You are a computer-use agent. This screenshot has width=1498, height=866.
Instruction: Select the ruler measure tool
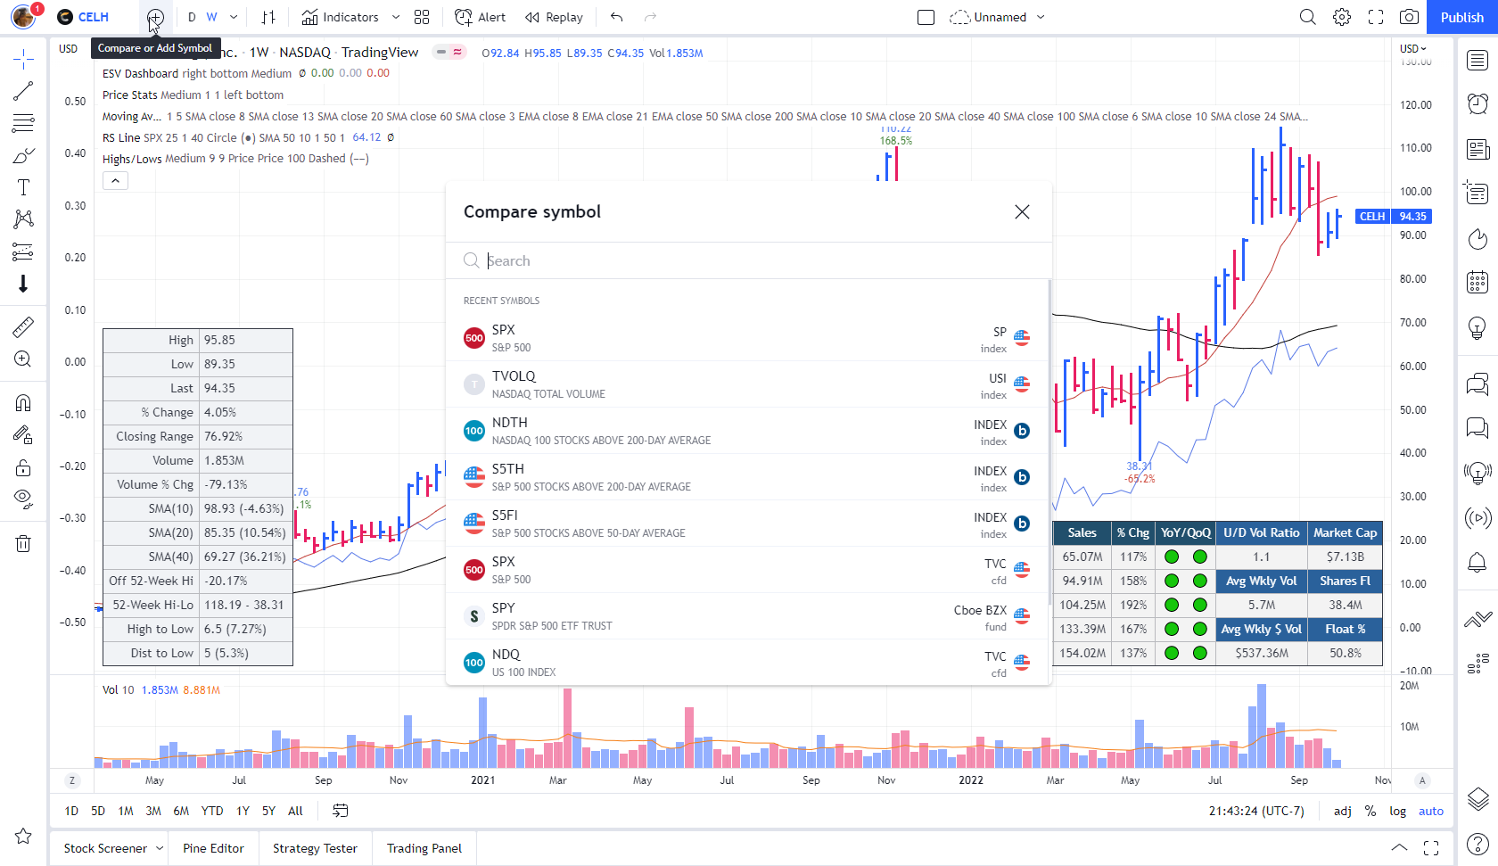click(x=23, y=327)
